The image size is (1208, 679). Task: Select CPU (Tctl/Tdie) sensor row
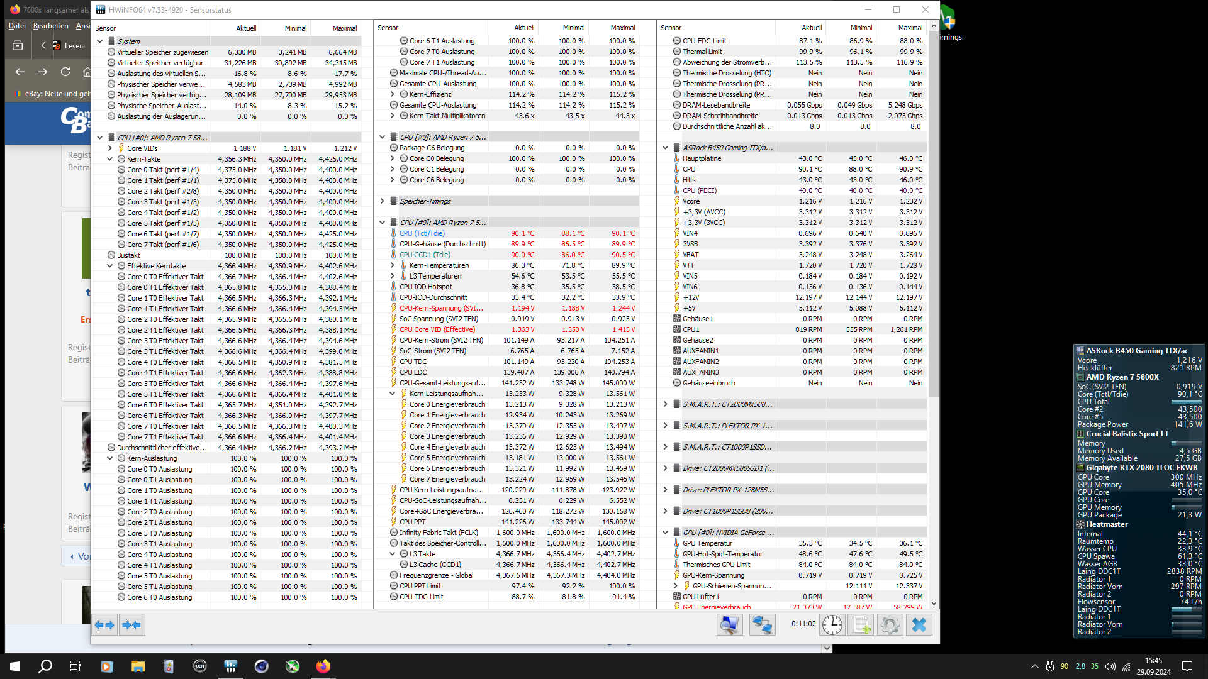click(x=422, y=233)
